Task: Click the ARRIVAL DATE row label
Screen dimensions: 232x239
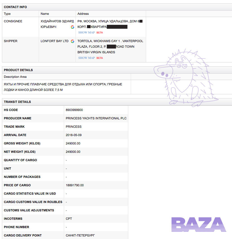Action: click(x=15, y=135)
